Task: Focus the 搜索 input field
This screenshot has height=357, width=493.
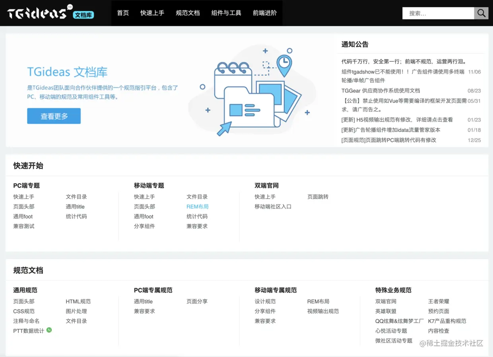Action: point(438,13)
